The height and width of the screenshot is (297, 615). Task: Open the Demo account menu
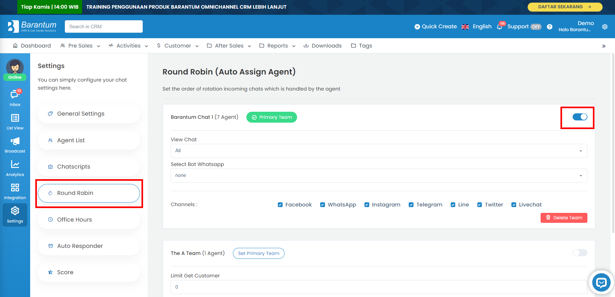click(x=576, y=26)
